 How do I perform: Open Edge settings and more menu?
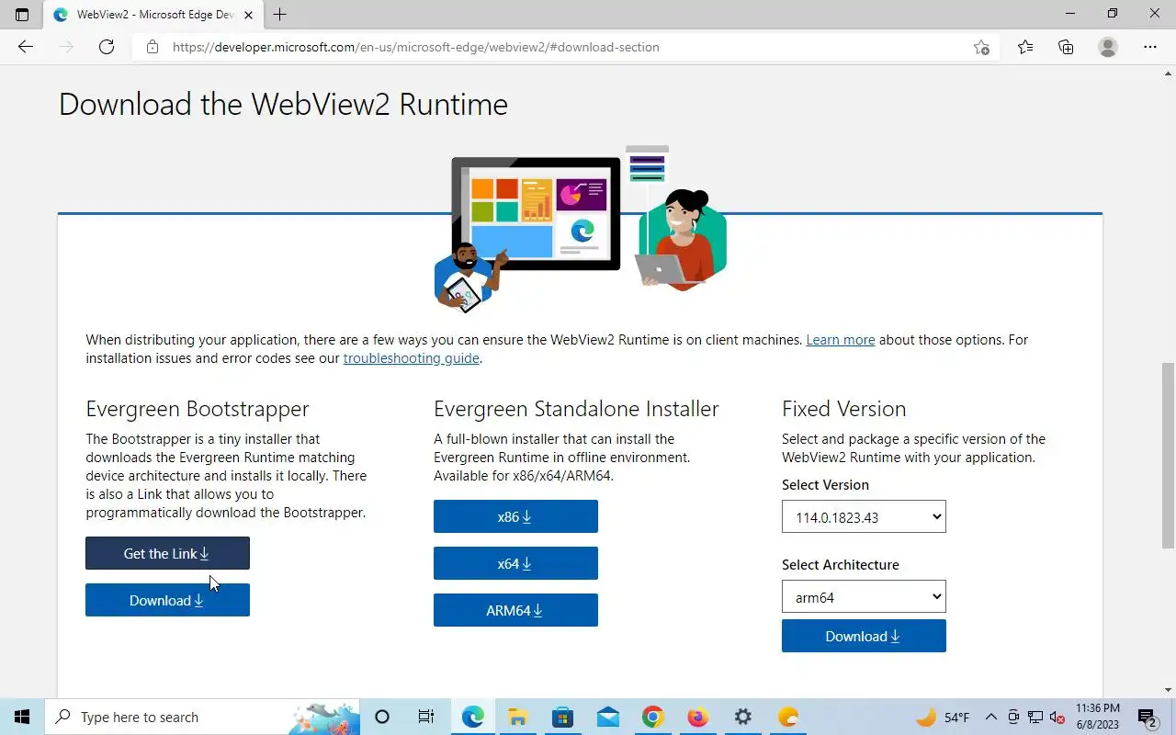[1150, 47]
